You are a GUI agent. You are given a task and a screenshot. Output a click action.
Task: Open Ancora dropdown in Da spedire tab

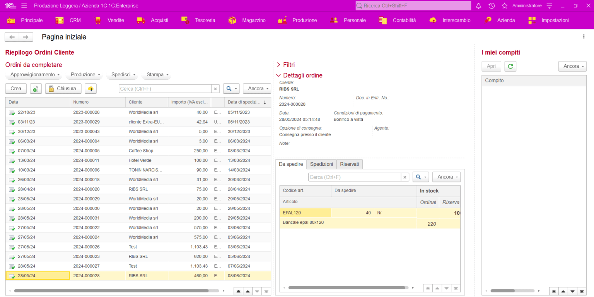click(x=447, y=177)
